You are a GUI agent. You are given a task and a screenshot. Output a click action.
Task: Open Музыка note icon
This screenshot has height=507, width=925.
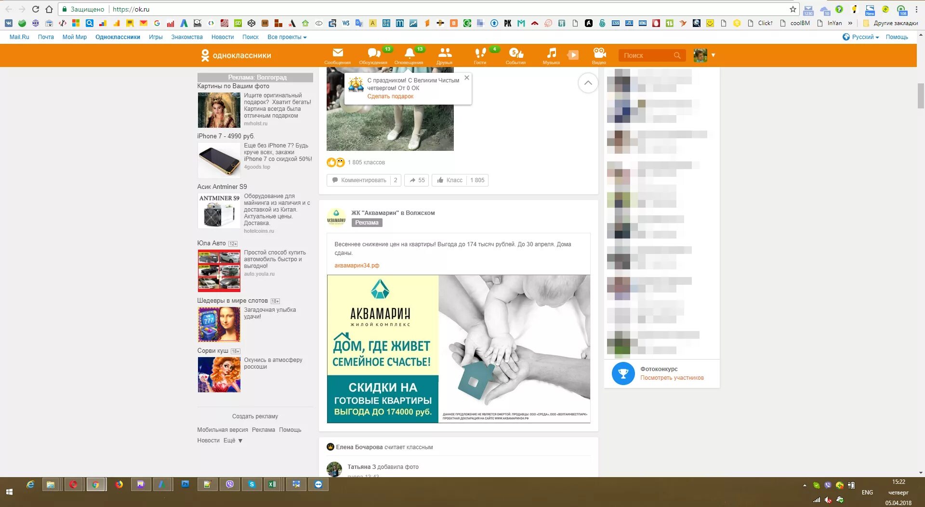pyautogui.click(x=552, y=53)
